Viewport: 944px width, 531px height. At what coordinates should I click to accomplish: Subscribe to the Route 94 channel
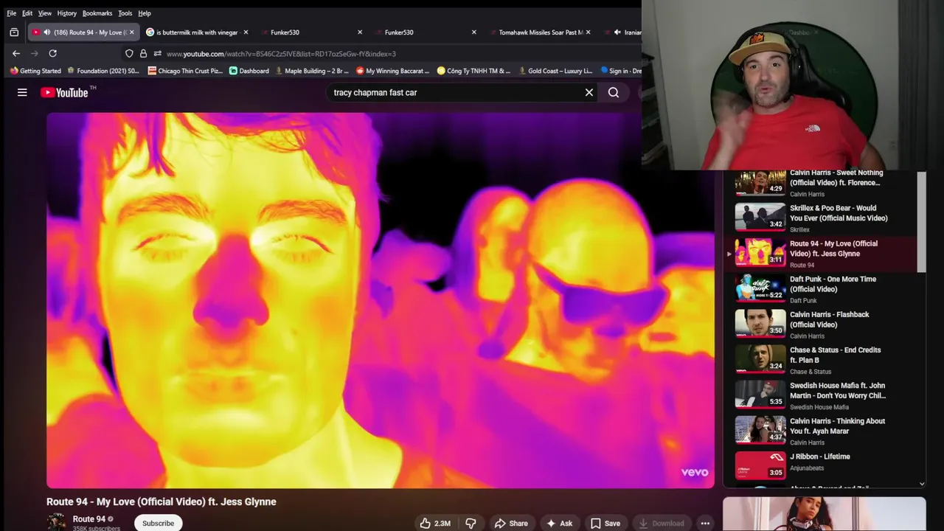pyautogui.click(x=158, y=523)
